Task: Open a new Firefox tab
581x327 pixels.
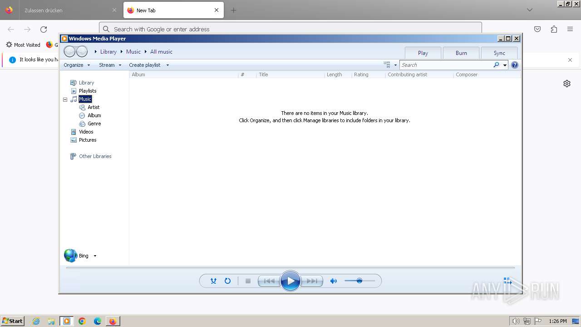Action: (233, 10)
